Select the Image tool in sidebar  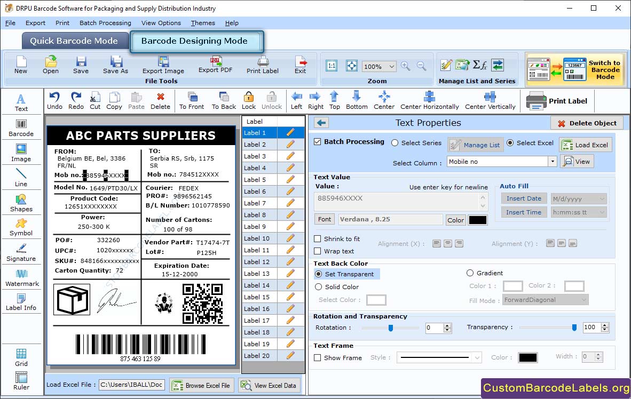[x=21, y=153]
